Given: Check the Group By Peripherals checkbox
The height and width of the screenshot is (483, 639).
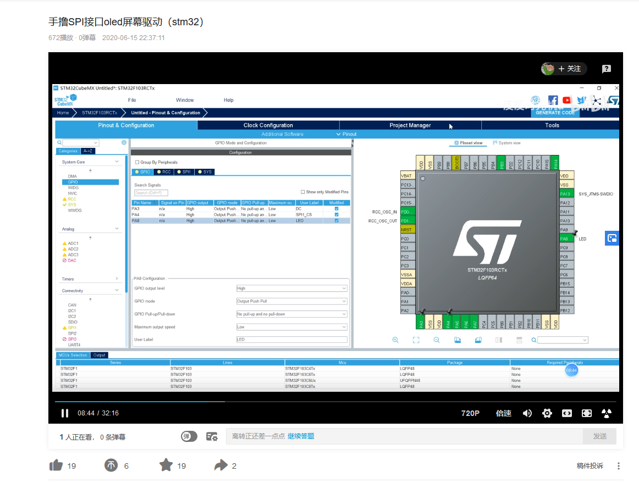Looking at the screenshot, I should tap(137, 162).
